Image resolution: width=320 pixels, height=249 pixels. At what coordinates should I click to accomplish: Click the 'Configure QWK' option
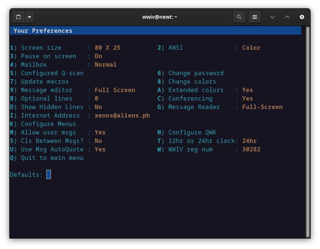[192, 132]
